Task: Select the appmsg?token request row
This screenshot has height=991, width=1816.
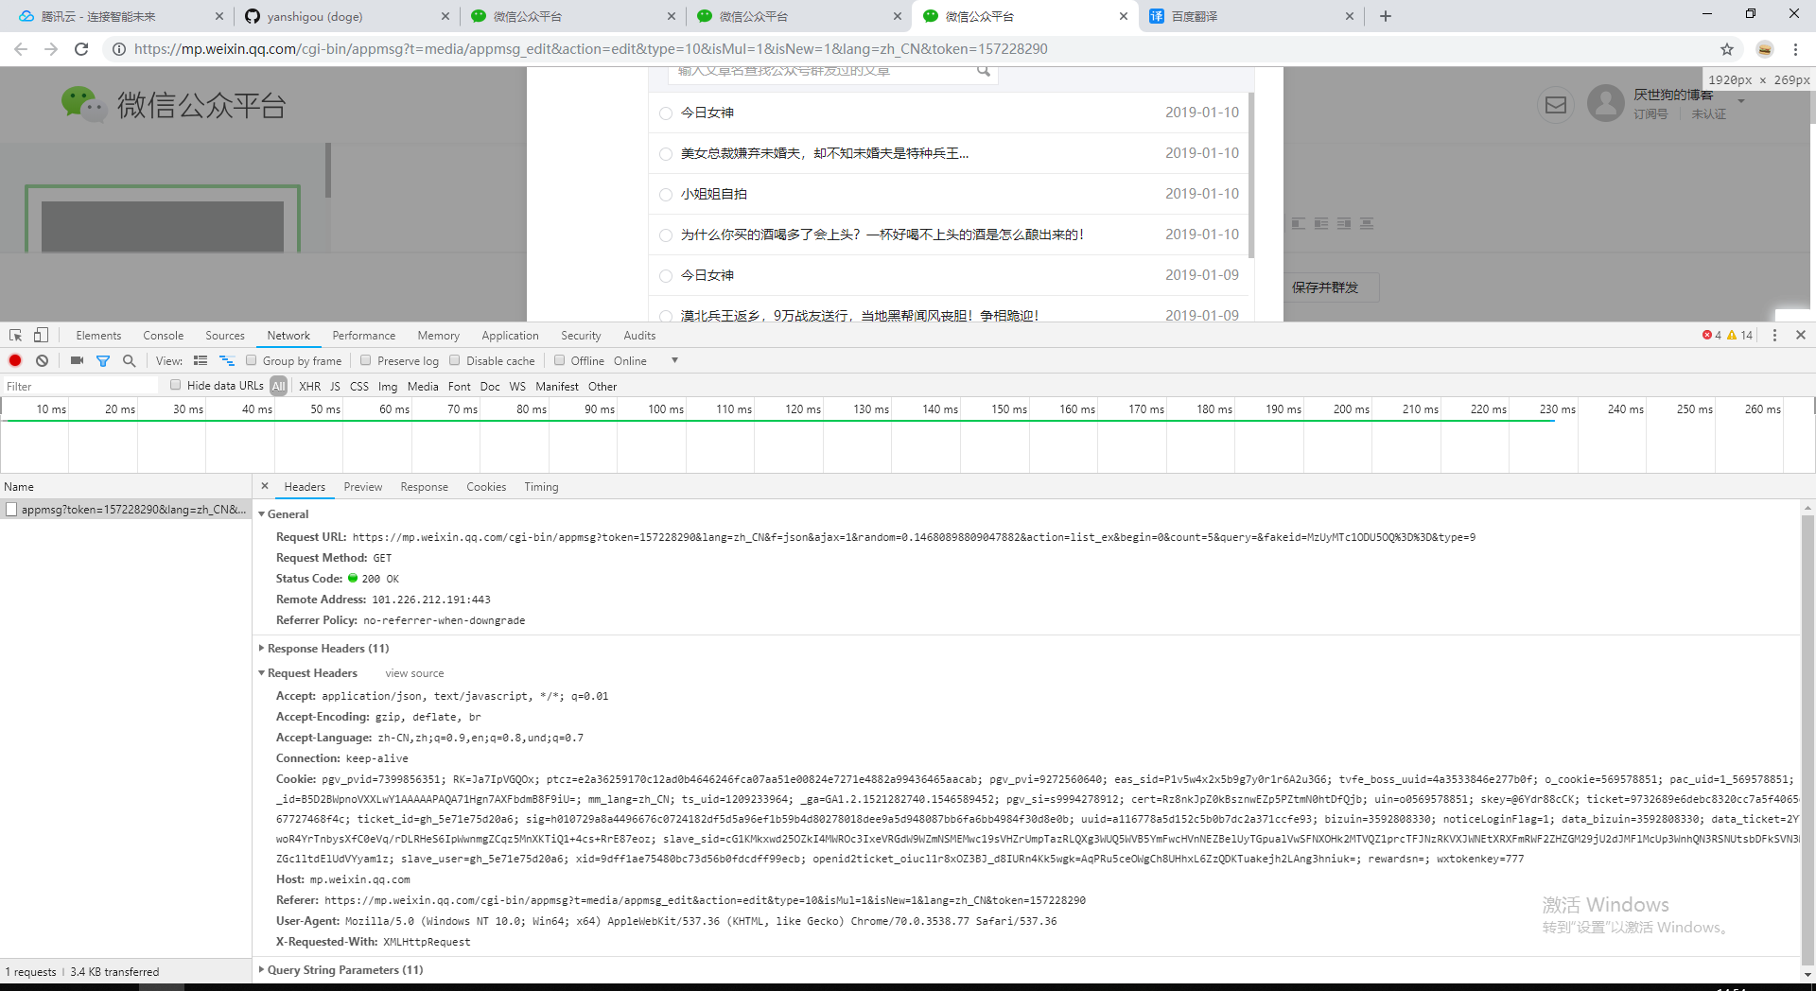Action: (x=126, y=510)
